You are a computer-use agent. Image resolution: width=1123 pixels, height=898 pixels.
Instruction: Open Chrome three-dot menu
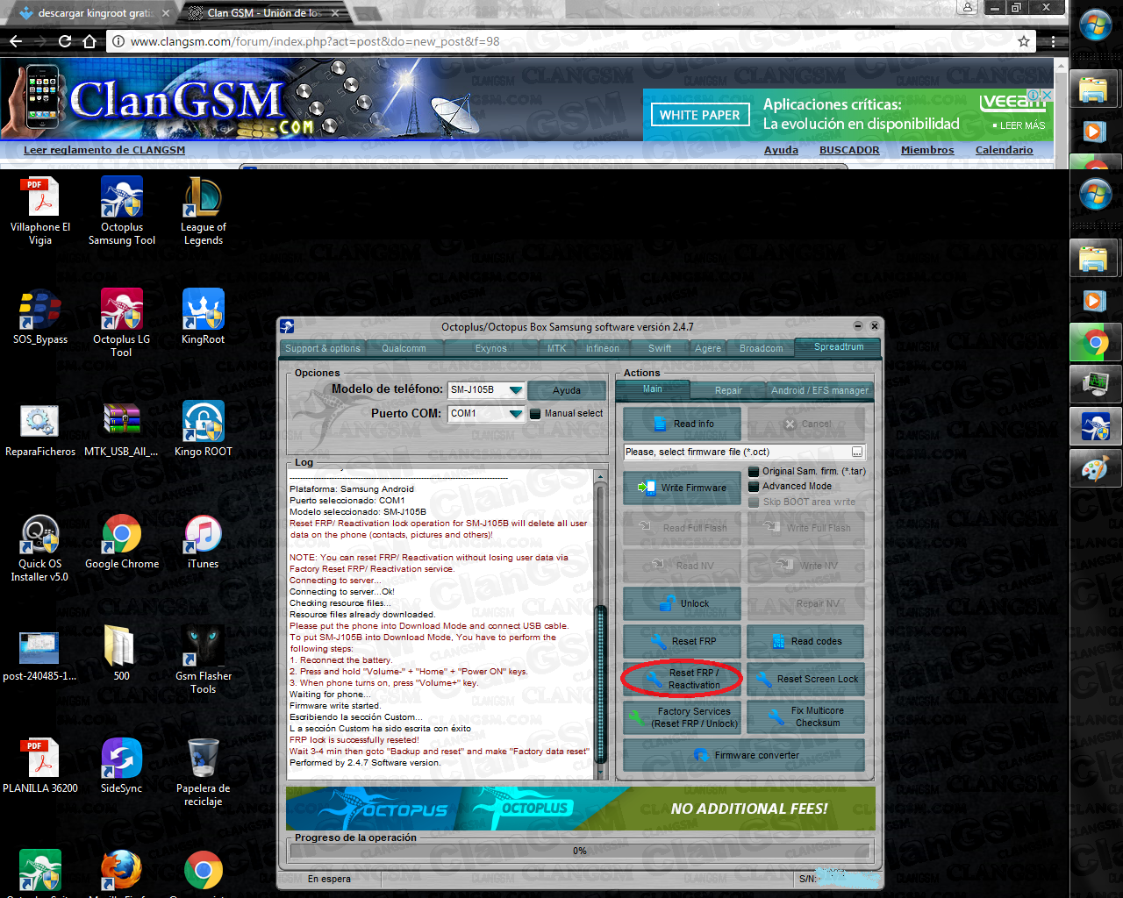click(x=1053, y=41)
